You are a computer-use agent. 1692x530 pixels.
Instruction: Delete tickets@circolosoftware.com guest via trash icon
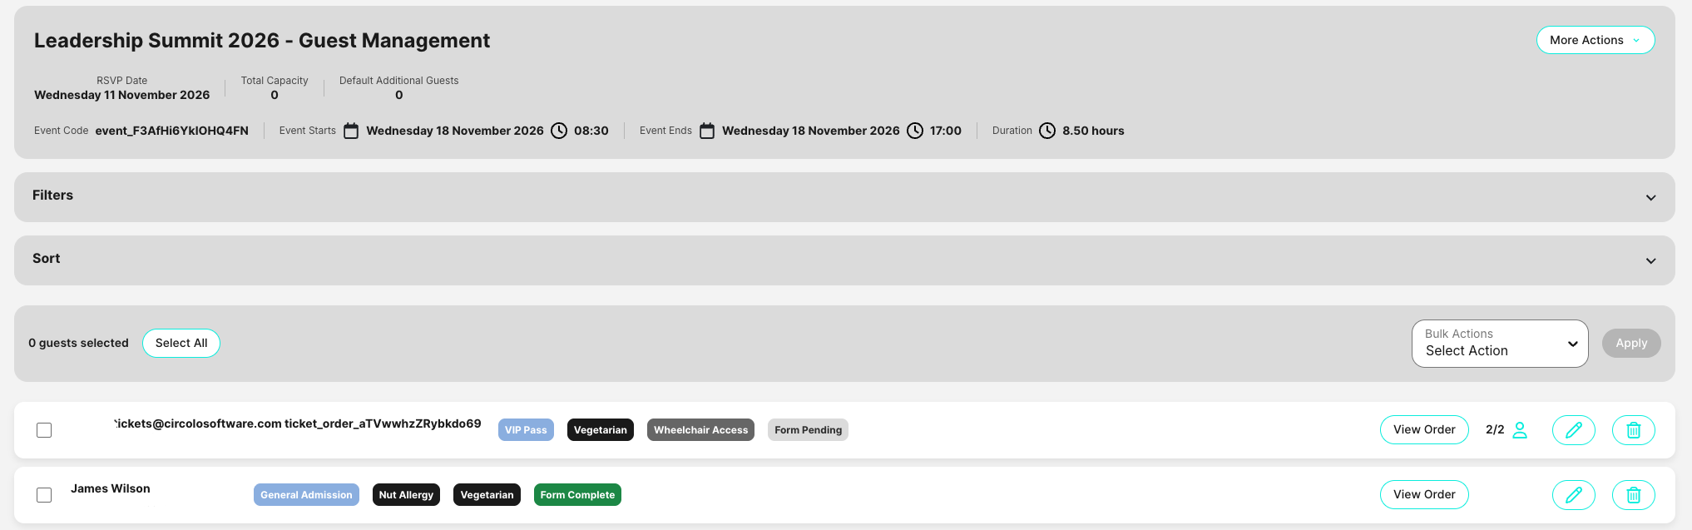point(1633,429)
